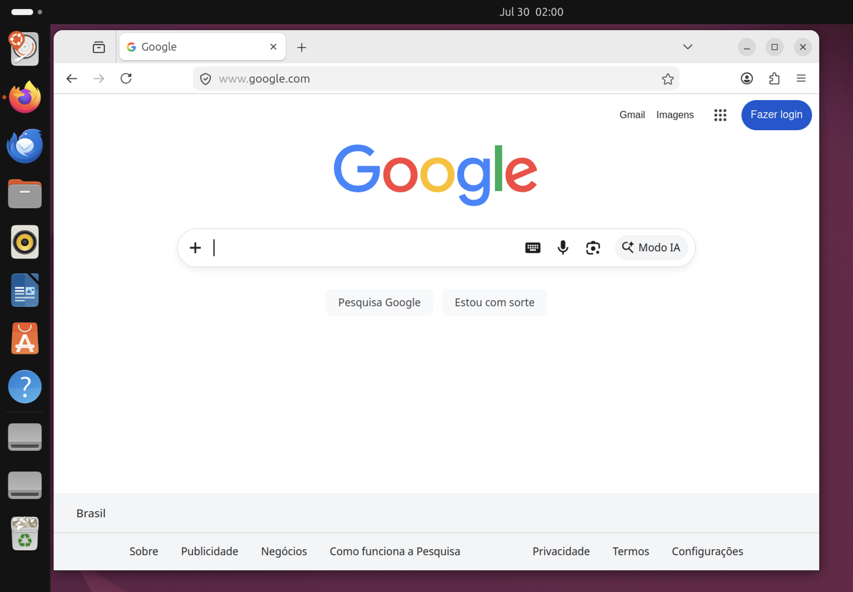
Task: Click the Fazer login button
Action: coord(776,115)
